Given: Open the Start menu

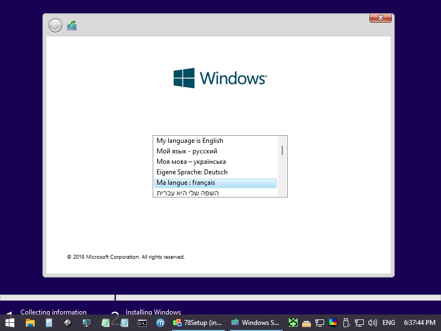Looking at the screenshot, I should coord(10,322).
